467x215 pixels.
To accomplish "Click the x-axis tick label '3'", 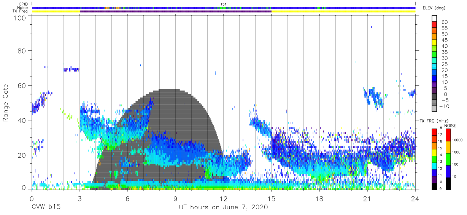I will click(x=79, y=198).
